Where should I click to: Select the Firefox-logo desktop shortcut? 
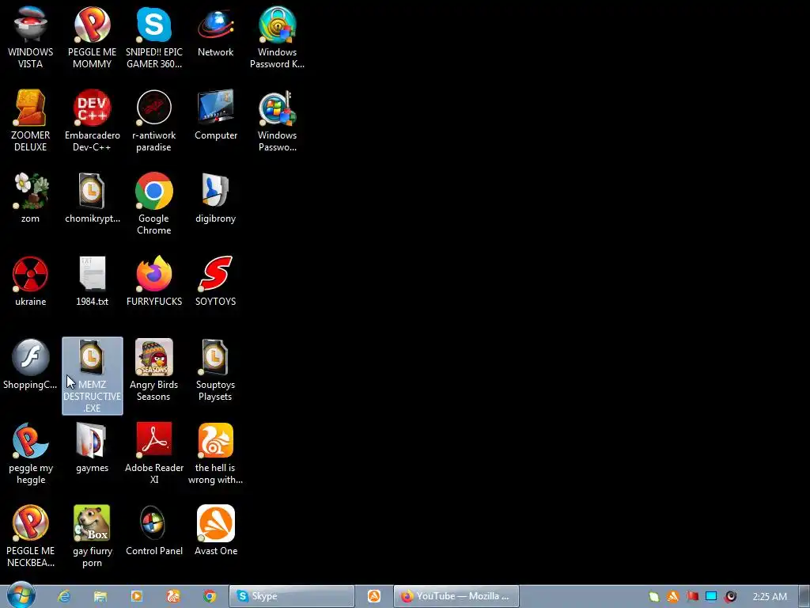point(154,281)
